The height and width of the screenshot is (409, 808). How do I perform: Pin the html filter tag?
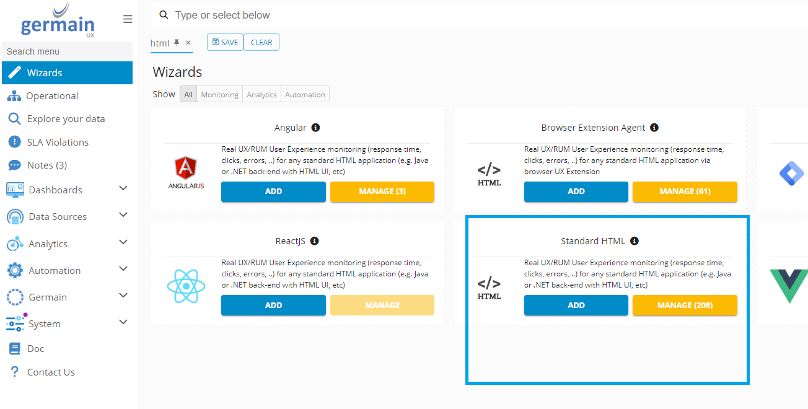click(x=177, y=43)
